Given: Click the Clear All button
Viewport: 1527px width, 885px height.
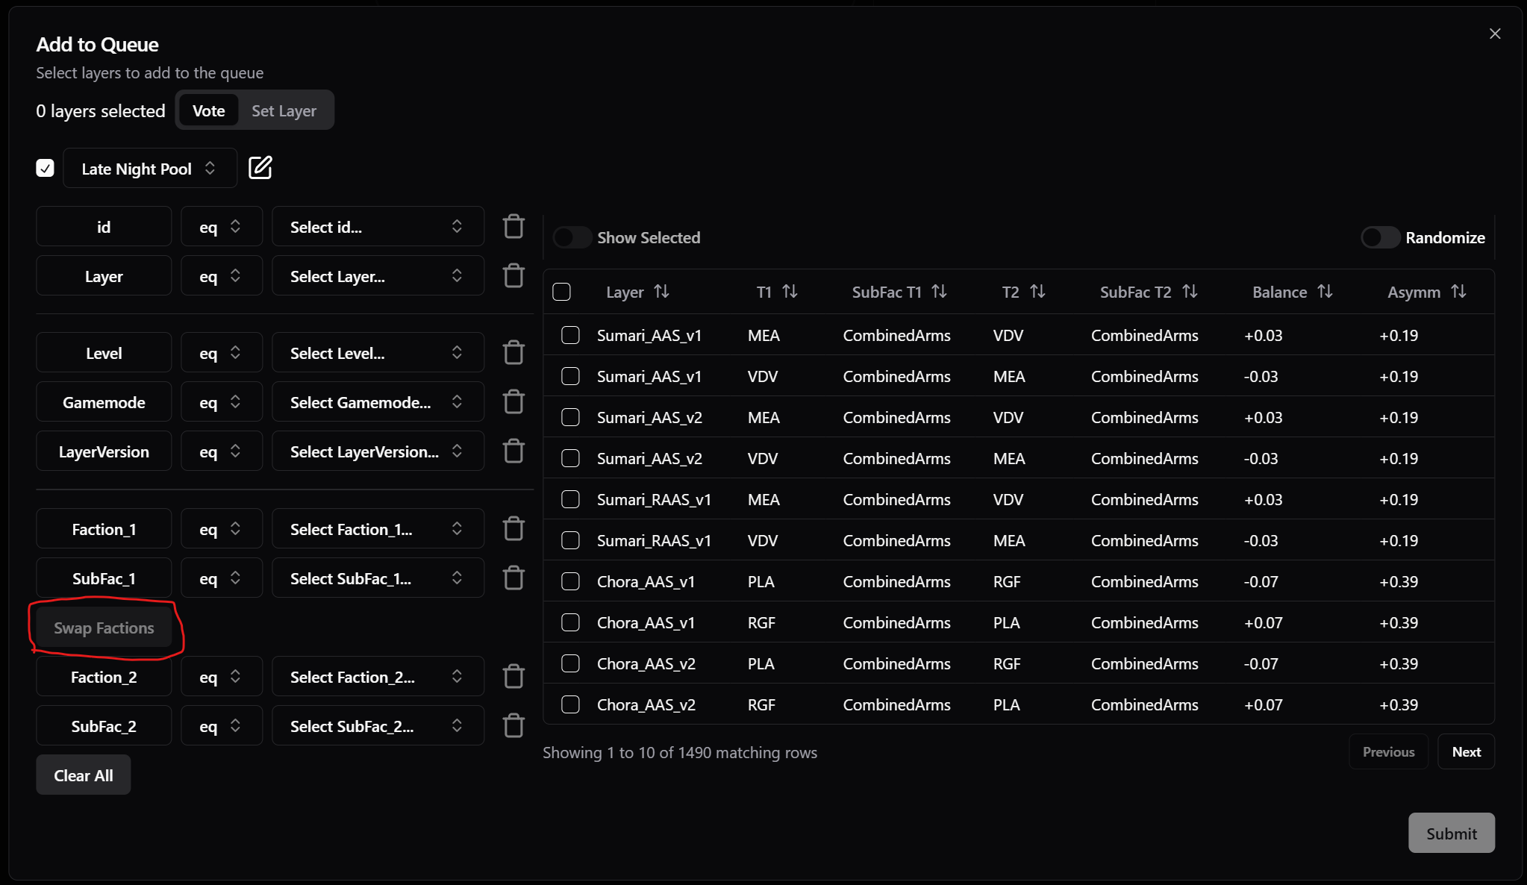Looking at the screenshot, I should (x=84, y=775).
